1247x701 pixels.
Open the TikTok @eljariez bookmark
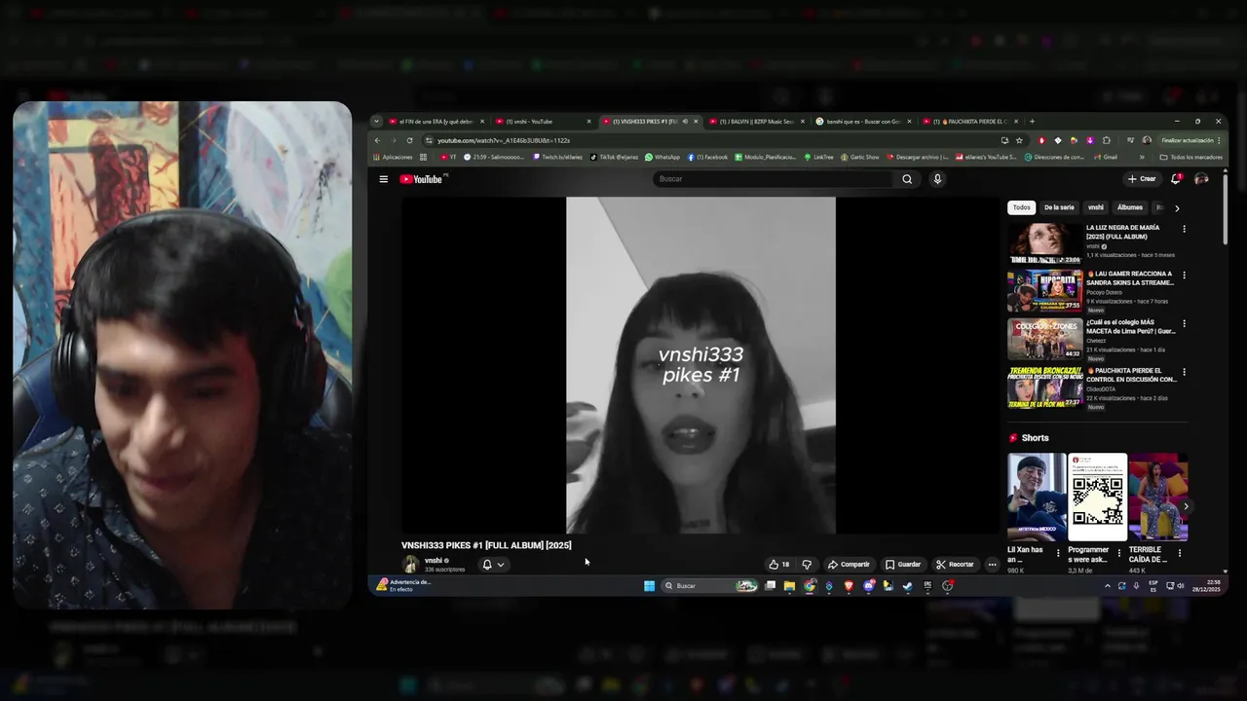(614, 157)
